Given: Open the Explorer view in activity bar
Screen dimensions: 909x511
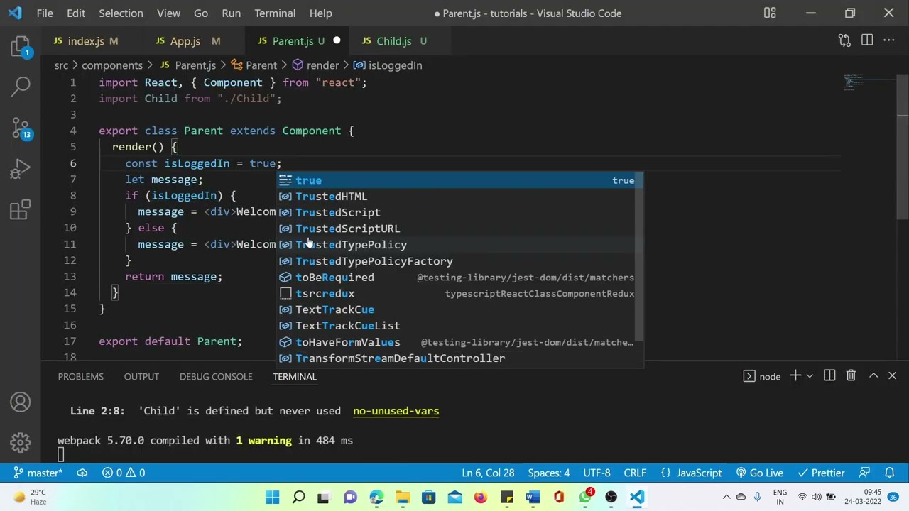Looking at the screenshot, I should tap(21, 48).
